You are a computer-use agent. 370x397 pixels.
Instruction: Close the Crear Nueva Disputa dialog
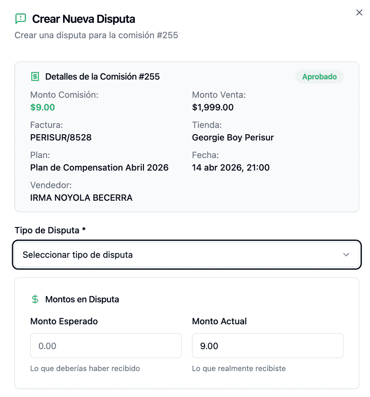tap(359, 13)
